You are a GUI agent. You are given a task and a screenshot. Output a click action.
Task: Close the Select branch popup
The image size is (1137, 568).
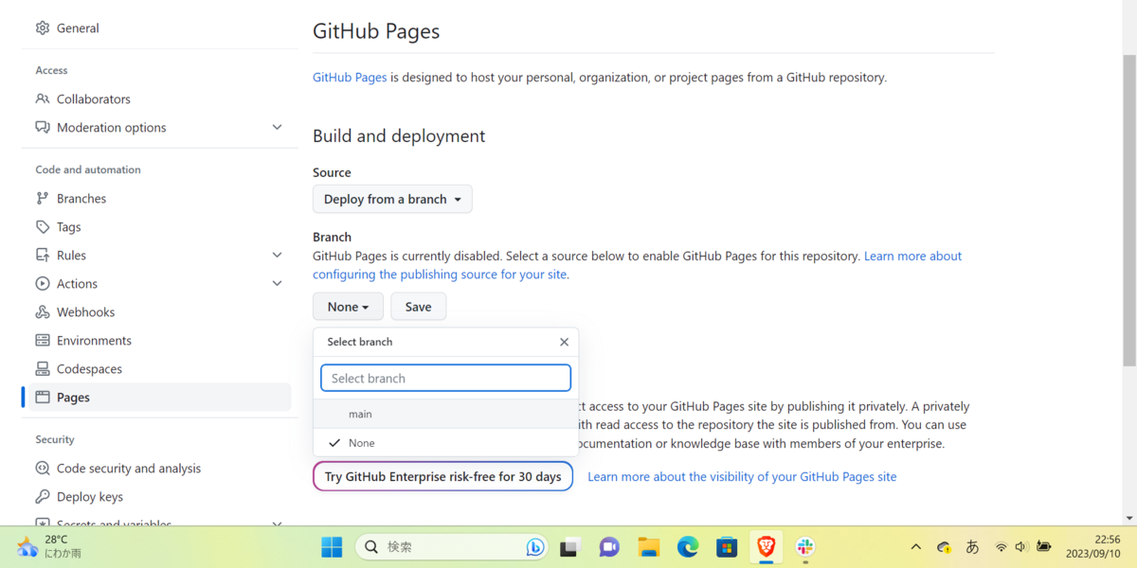[x=564, y=342]
